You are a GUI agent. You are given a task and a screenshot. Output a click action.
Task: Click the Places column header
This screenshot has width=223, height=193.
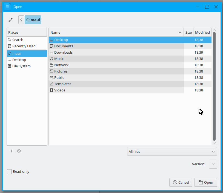(27, 32)
